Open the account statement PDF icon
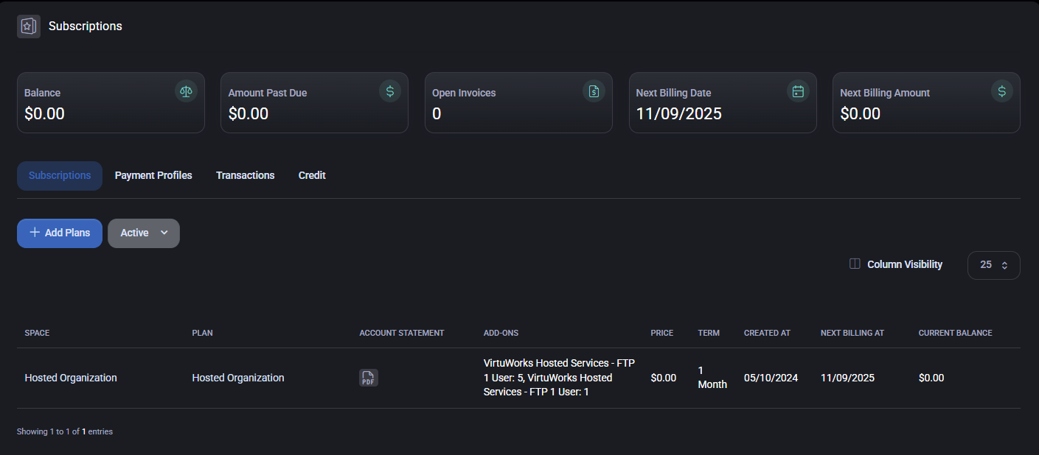This screenshot has height=455, width=1039. tap(368, 378)
